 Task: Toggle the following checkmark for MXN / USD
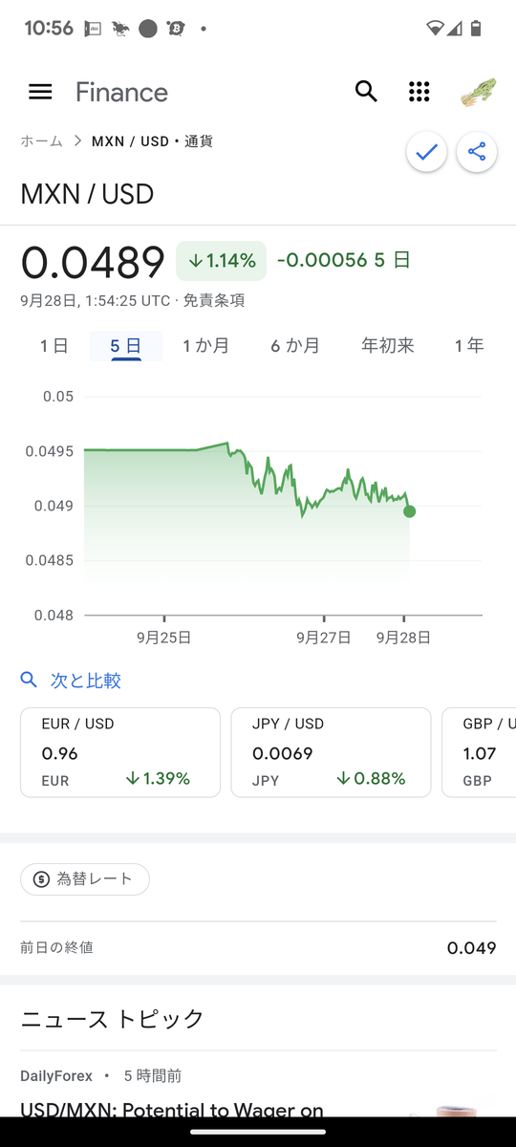click(x=426, y=152)
